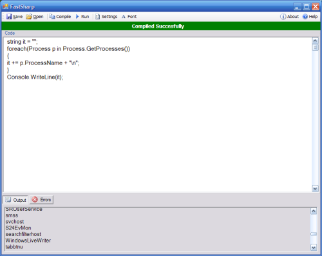322x256 pixels.
Task: Click the red X icon on Errors tab
Action: [35, 199]
